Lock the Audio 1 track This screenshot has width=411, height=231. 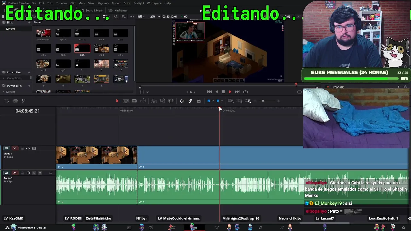point(22,173)
